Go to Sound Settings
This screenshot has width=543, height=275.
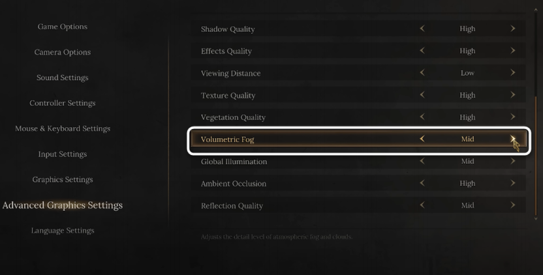point(63,78)
